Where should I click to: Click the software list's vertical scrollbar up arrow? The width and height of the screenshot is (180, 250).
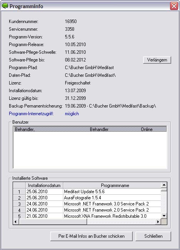pos(164,185)
